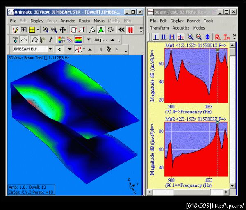Viewport: 246px width, 210px height.
Task: Click the rainbow color legend icon
Action: pos(61,39)
